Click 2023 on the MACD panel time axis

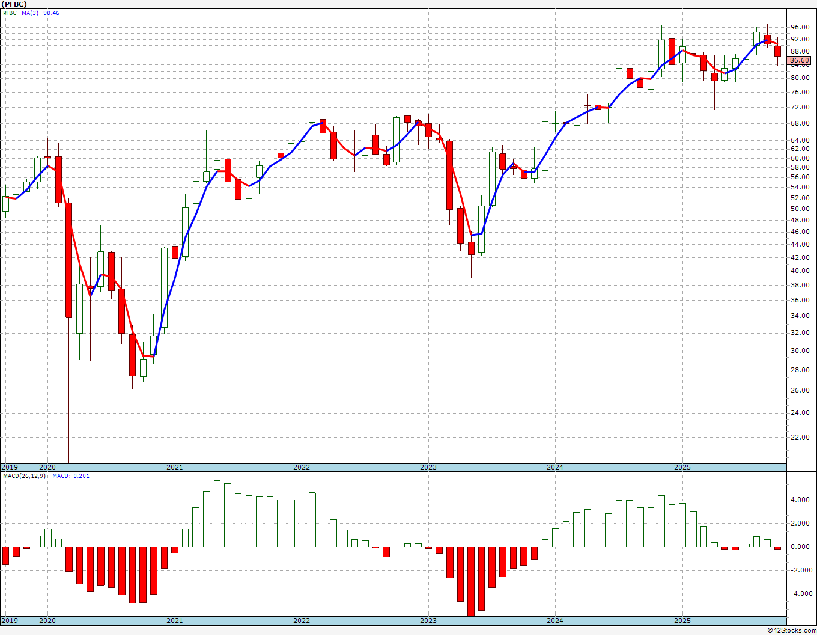click(x=428, y=621)
